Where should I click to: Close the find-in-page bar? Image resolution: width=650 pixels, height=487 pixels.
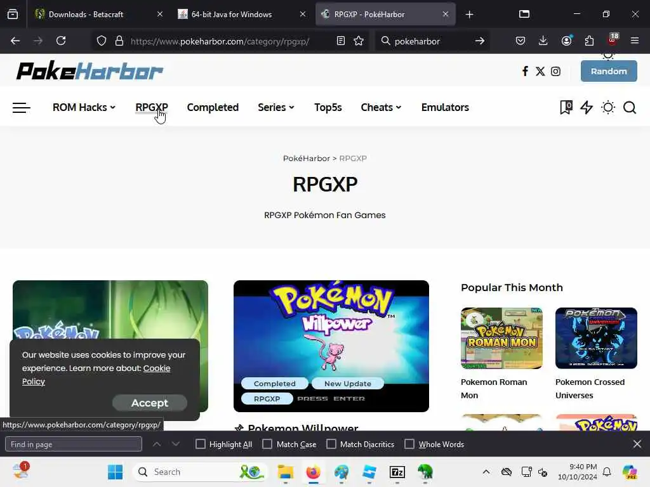point(637,444)
